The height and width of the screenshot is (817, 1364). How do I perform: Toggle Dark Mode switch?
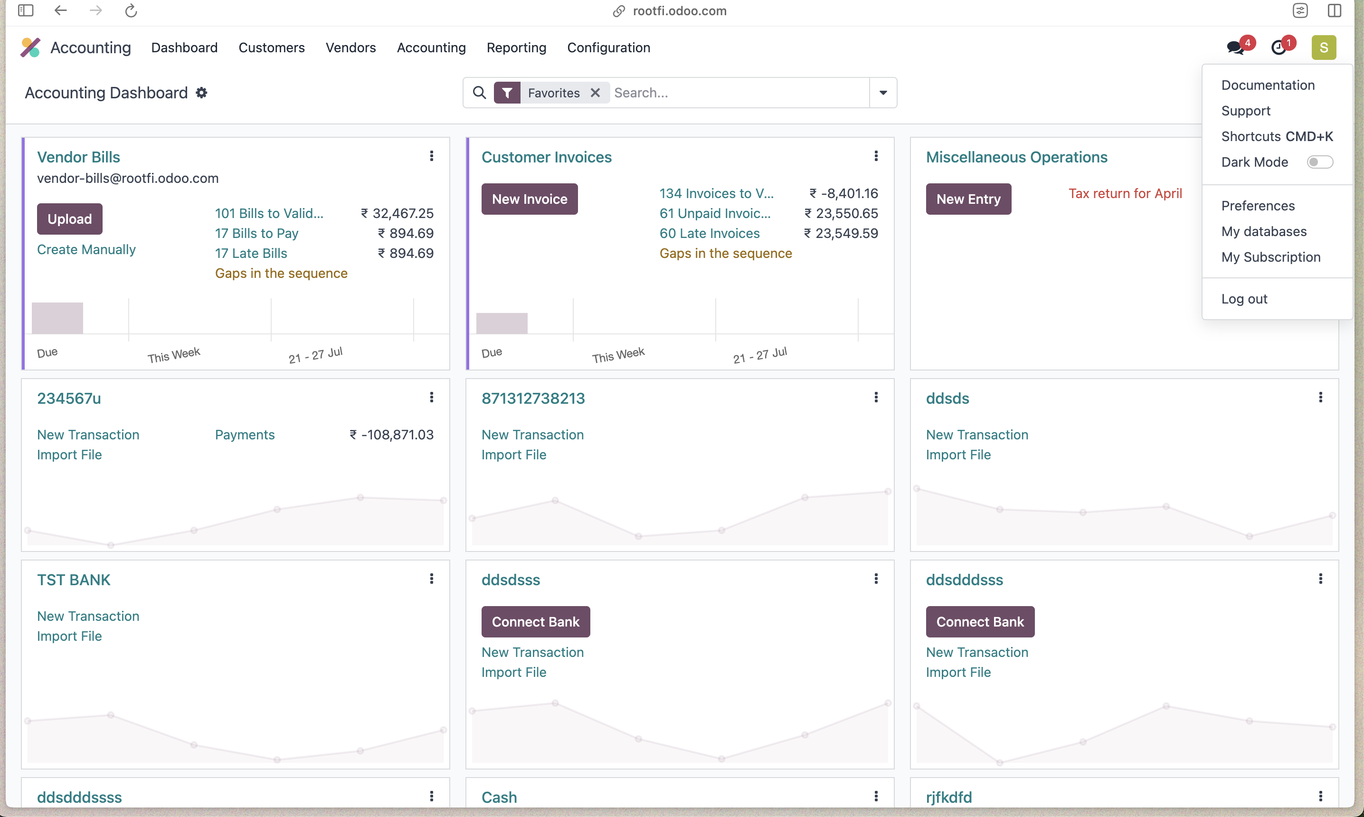(x=1319, y=162)
